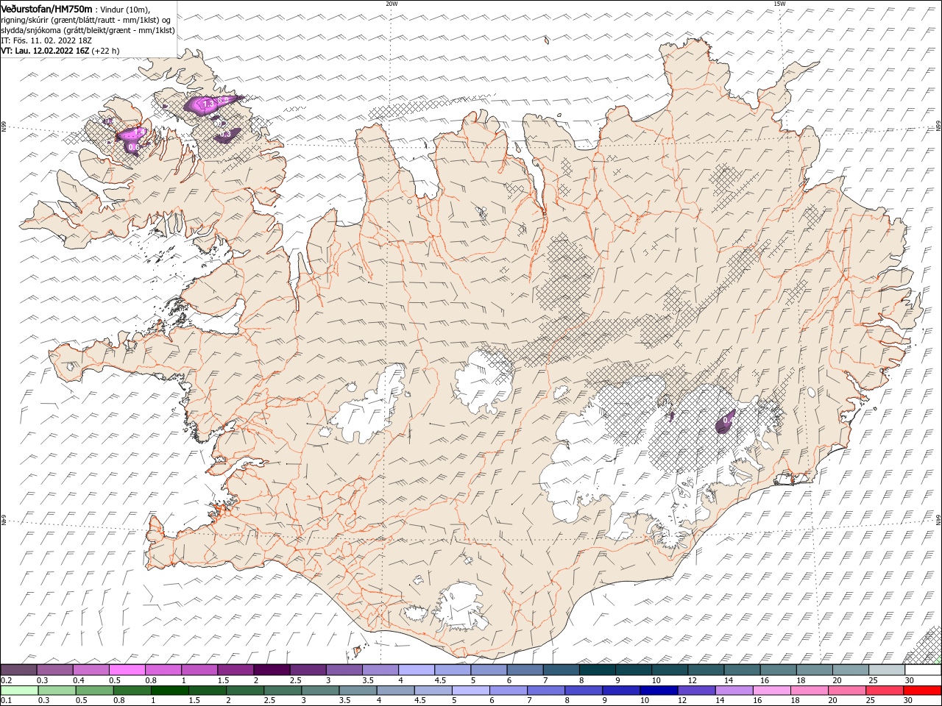Select the pale periwinkle 4 snow legend swatch
The image size is (942, 706).
point(417,670)
